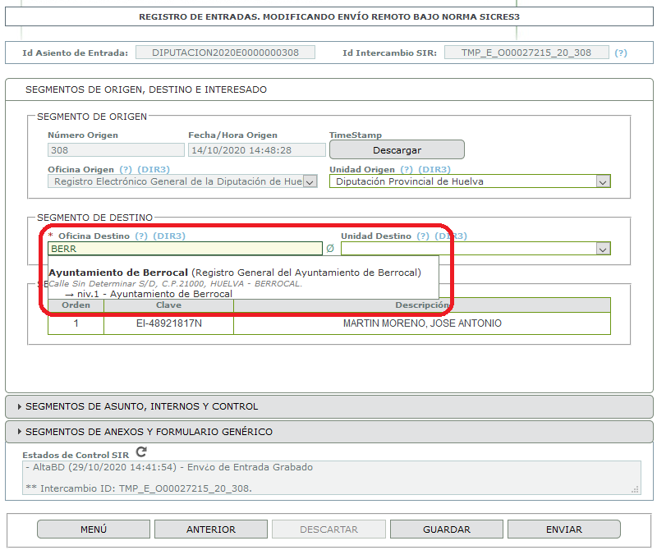657x550 pixels.
Task: Open help (?) beside Oficina Origen
Action: 126,170
